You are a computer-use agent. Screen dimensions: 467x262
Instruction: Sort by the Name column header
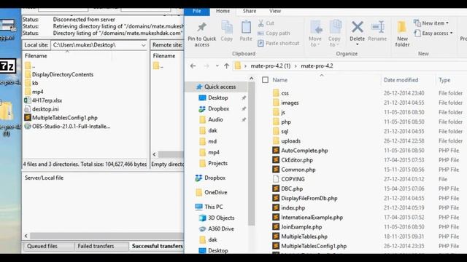[x=280, y=80]
